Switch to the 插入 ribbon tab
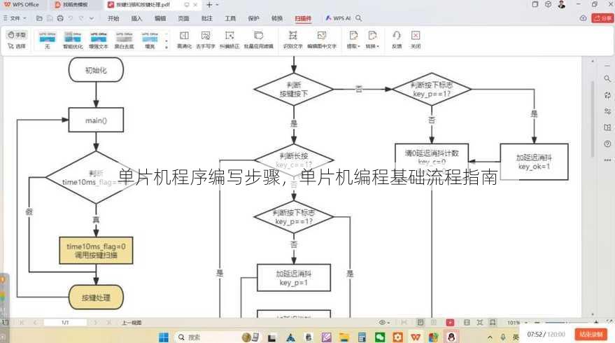Viewport: 615px width, 343px height. pyautogui.click(x=136, y=18)
